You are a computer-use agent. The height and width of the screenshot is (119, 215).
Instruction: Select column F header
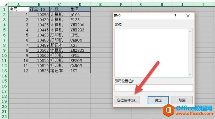121,4
